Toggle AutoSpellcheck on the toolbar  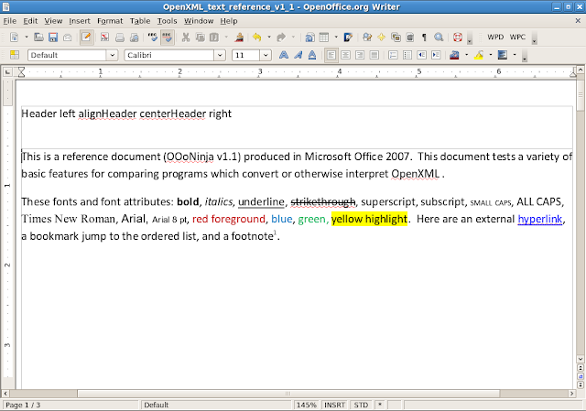[167, 38]
